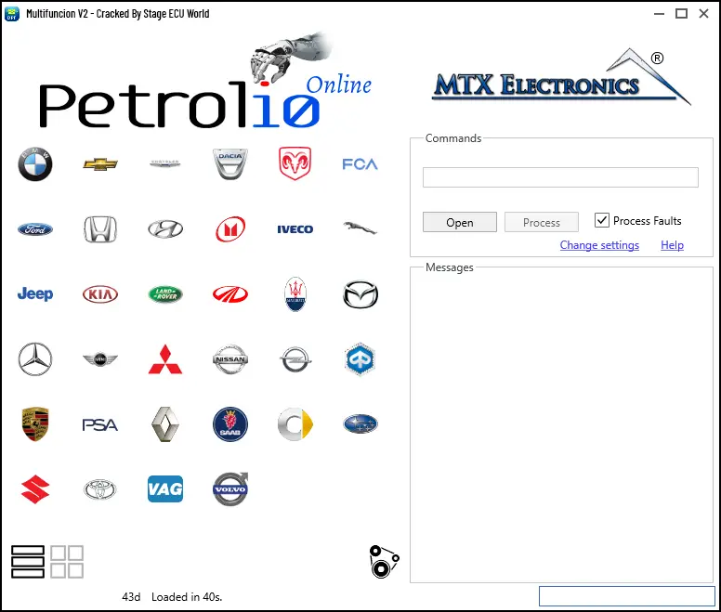Focus the bottom-right status text box
Image resolution: width=721 pixels, height=612 pixels.
point(626,596)
